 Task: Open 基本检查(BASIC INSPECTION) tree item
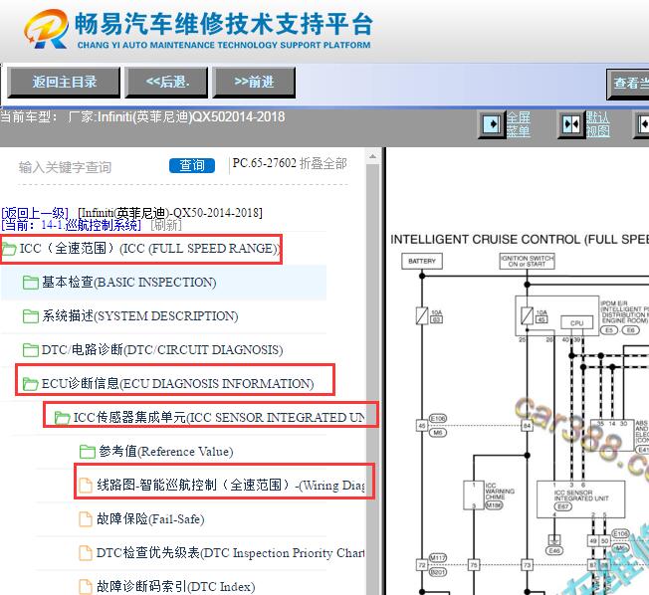point(129,283)
